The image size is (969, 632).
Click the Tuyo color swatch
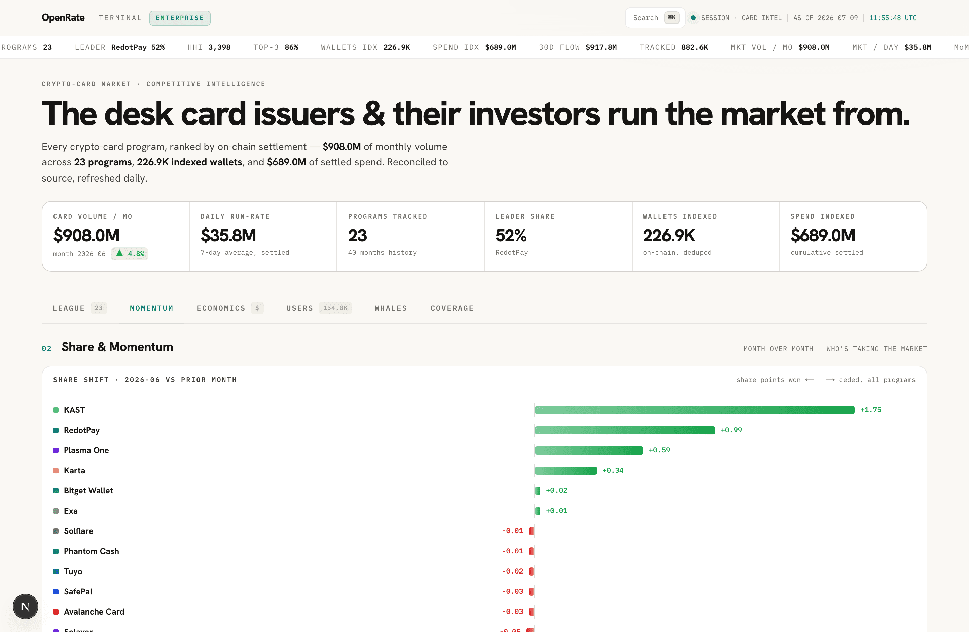56,571
